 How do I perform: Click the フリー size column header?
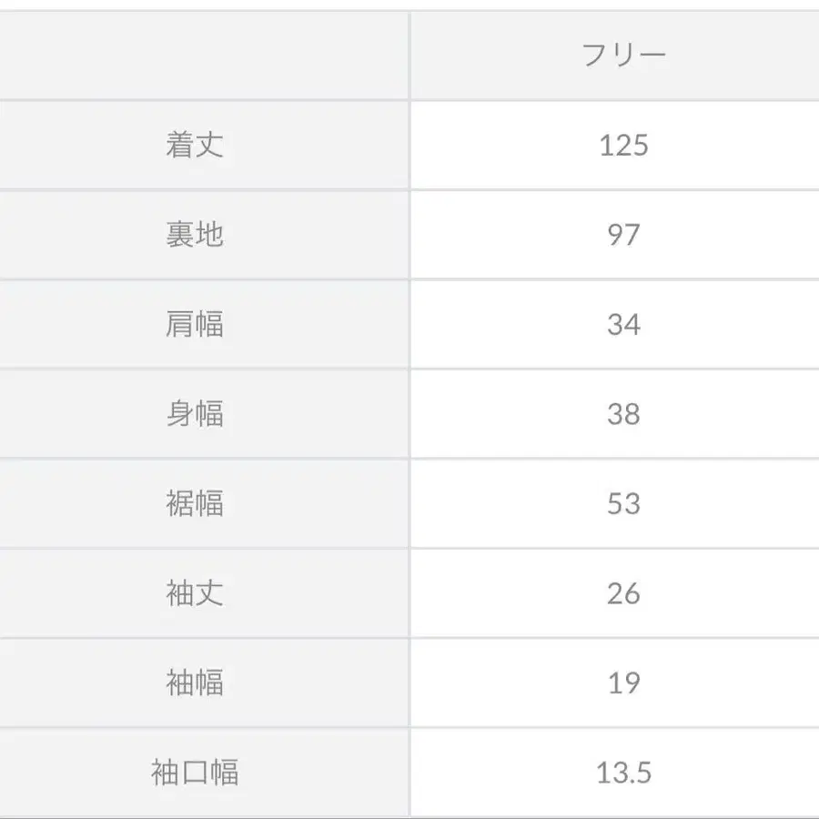tap(623, 55)
